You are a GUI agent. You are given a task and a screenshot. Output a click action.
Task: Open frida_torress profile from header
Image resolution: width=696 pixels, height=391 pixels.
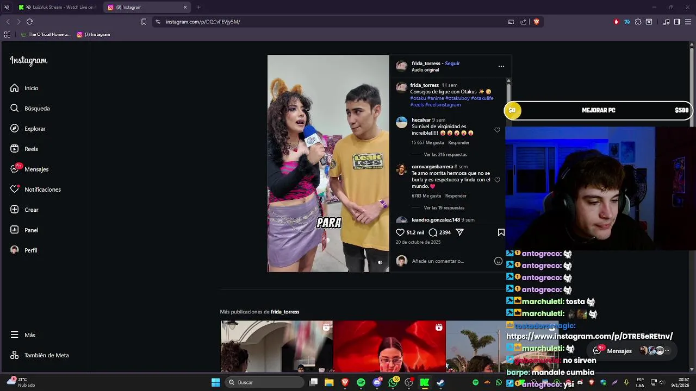pos(426,64)
